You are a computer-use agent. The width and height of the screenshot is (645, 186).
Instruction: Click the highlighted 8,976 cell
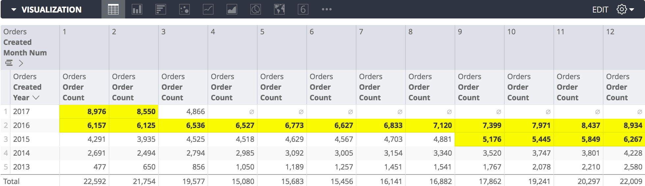coord(84,111)
